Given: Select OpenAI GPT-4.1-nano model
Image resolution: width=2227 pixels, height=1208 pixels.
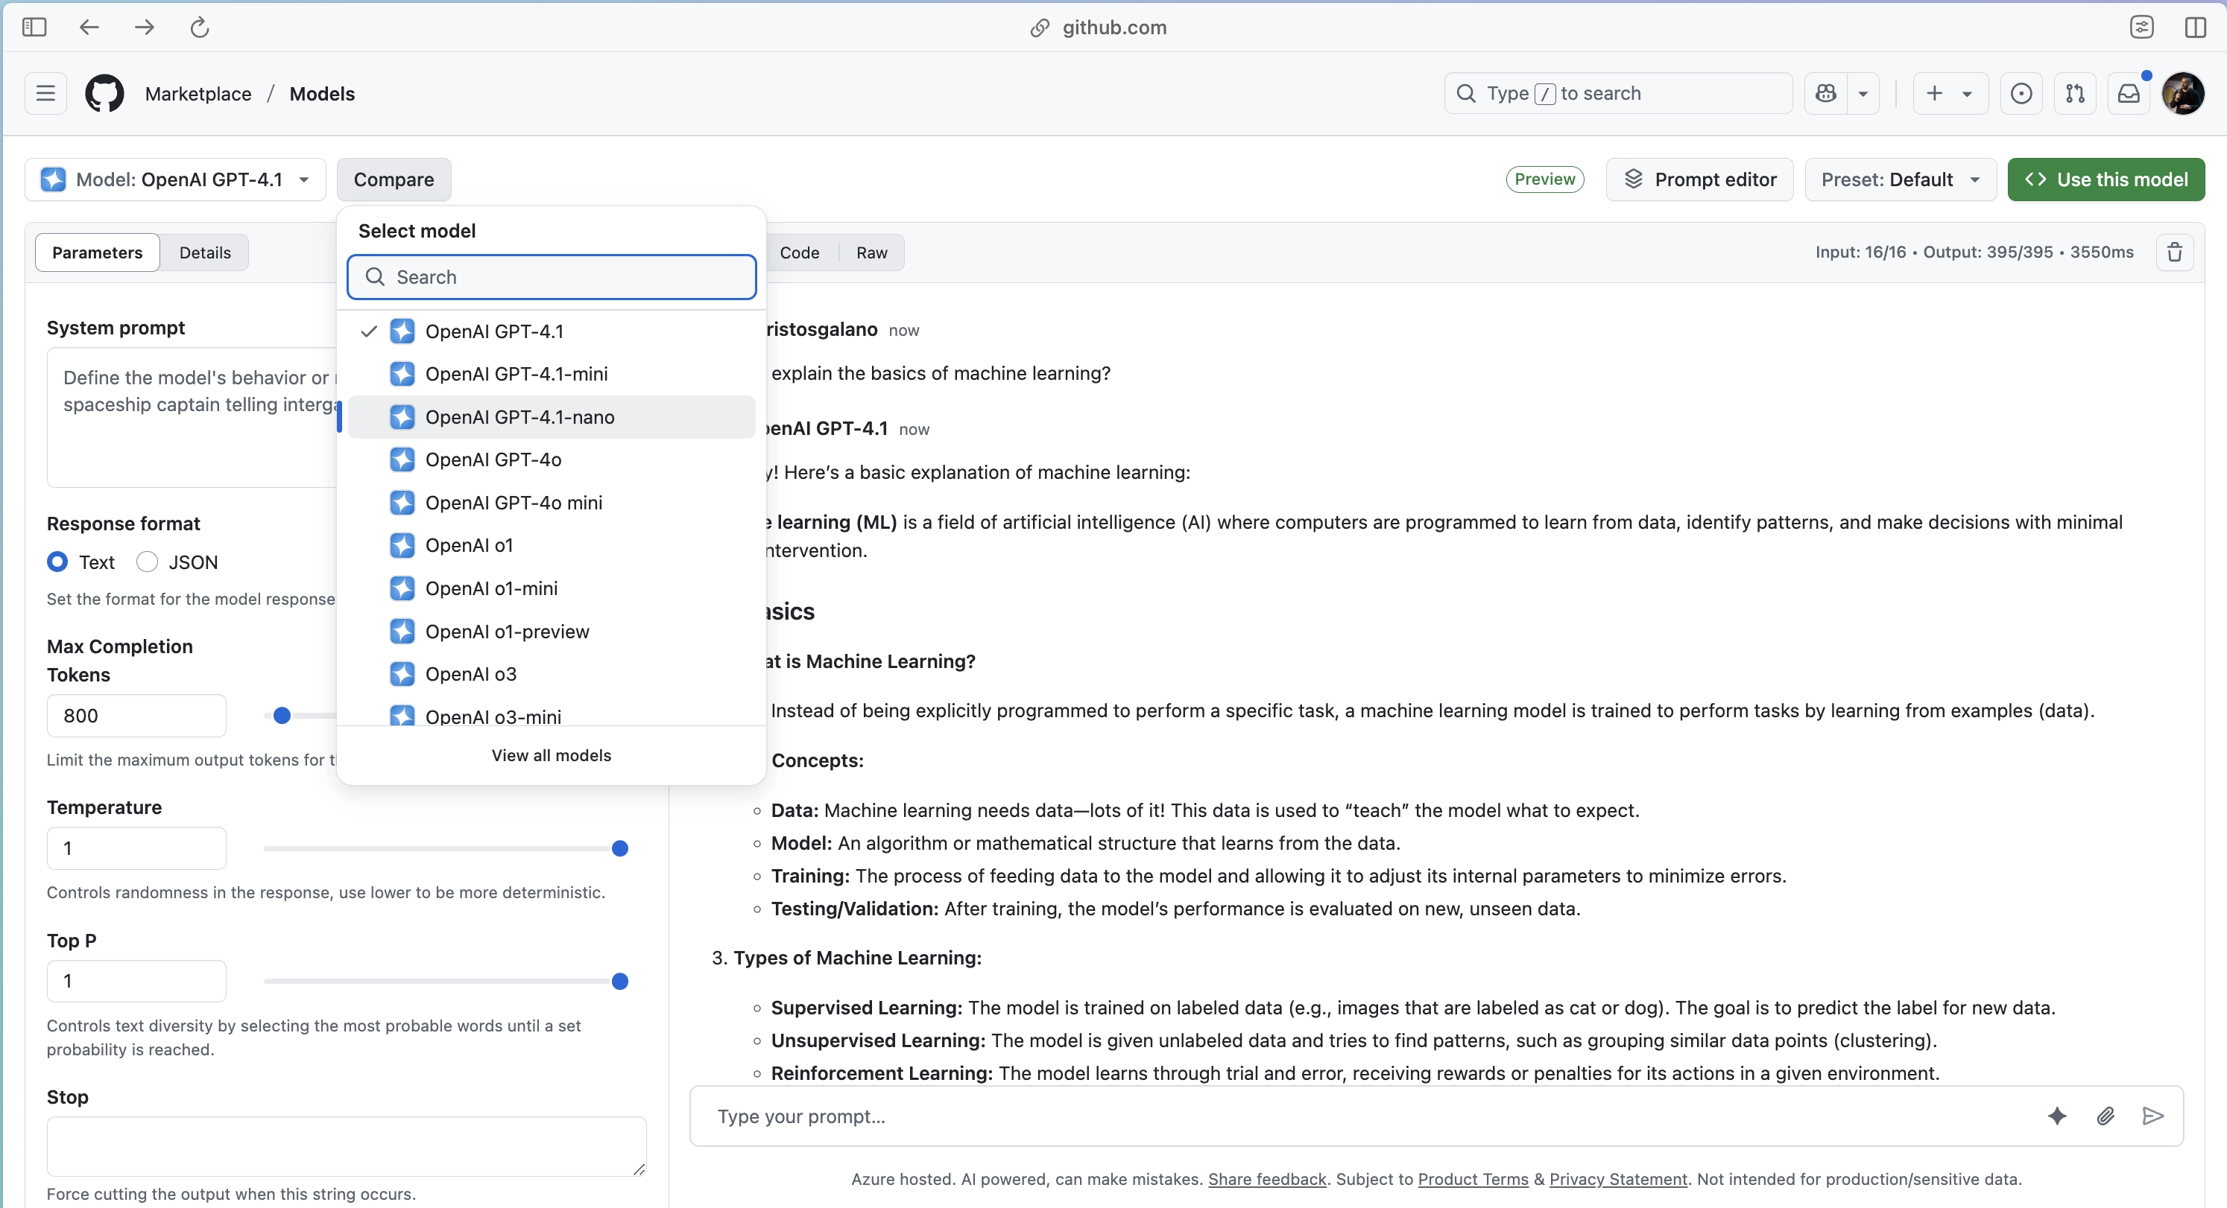Looking at the screenshot, I should (552, 417).
